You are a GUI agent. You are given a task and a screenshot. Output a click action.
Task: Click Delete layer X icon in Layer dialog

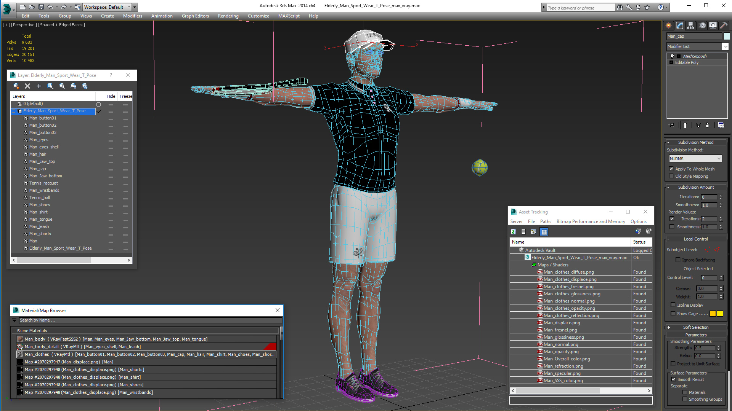click(x=27, y=86)
